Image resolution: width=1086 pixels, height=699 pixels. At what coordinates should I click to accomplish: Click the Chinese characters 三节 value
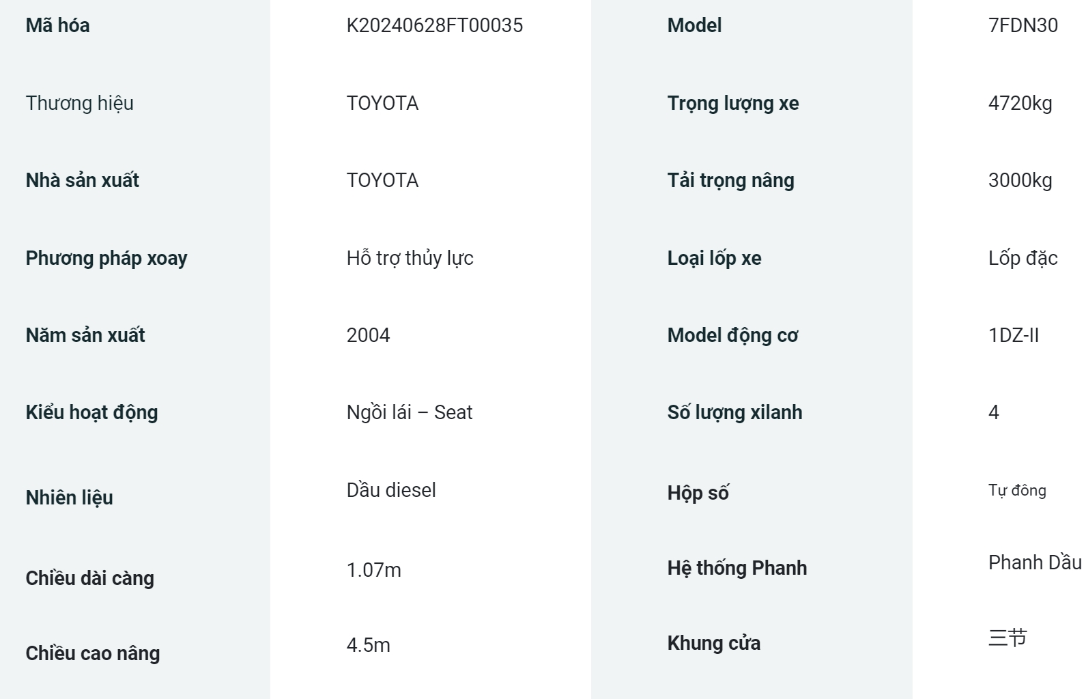pos(1008,638)
